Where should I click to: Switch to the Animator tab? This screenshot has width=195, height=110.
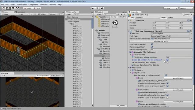[20, 12]
